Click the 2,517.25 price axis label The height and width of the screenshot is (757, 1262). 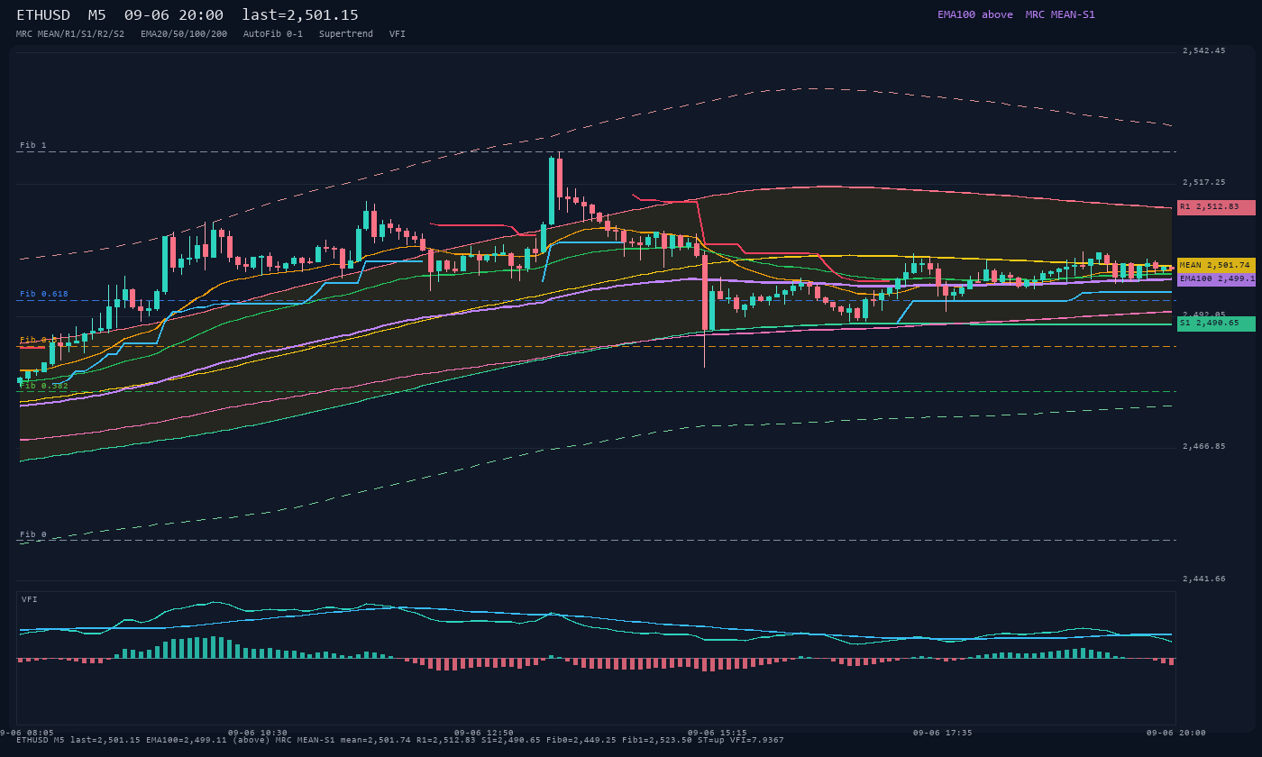pyautogui.click(x=1204, y=182)
